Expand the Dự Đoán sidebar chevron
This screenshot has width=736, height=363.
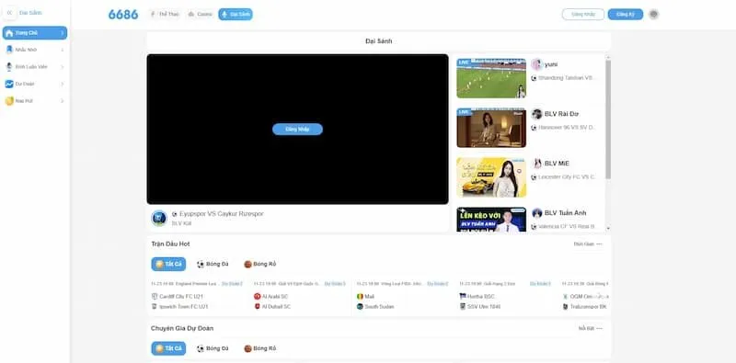62,84
